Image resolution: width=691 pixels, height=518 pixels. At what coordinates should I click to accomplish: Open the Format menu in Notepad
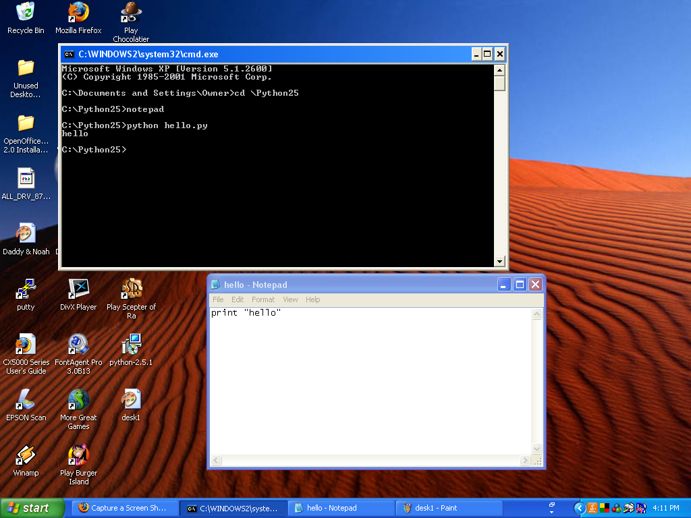click(x=263, y=299)
